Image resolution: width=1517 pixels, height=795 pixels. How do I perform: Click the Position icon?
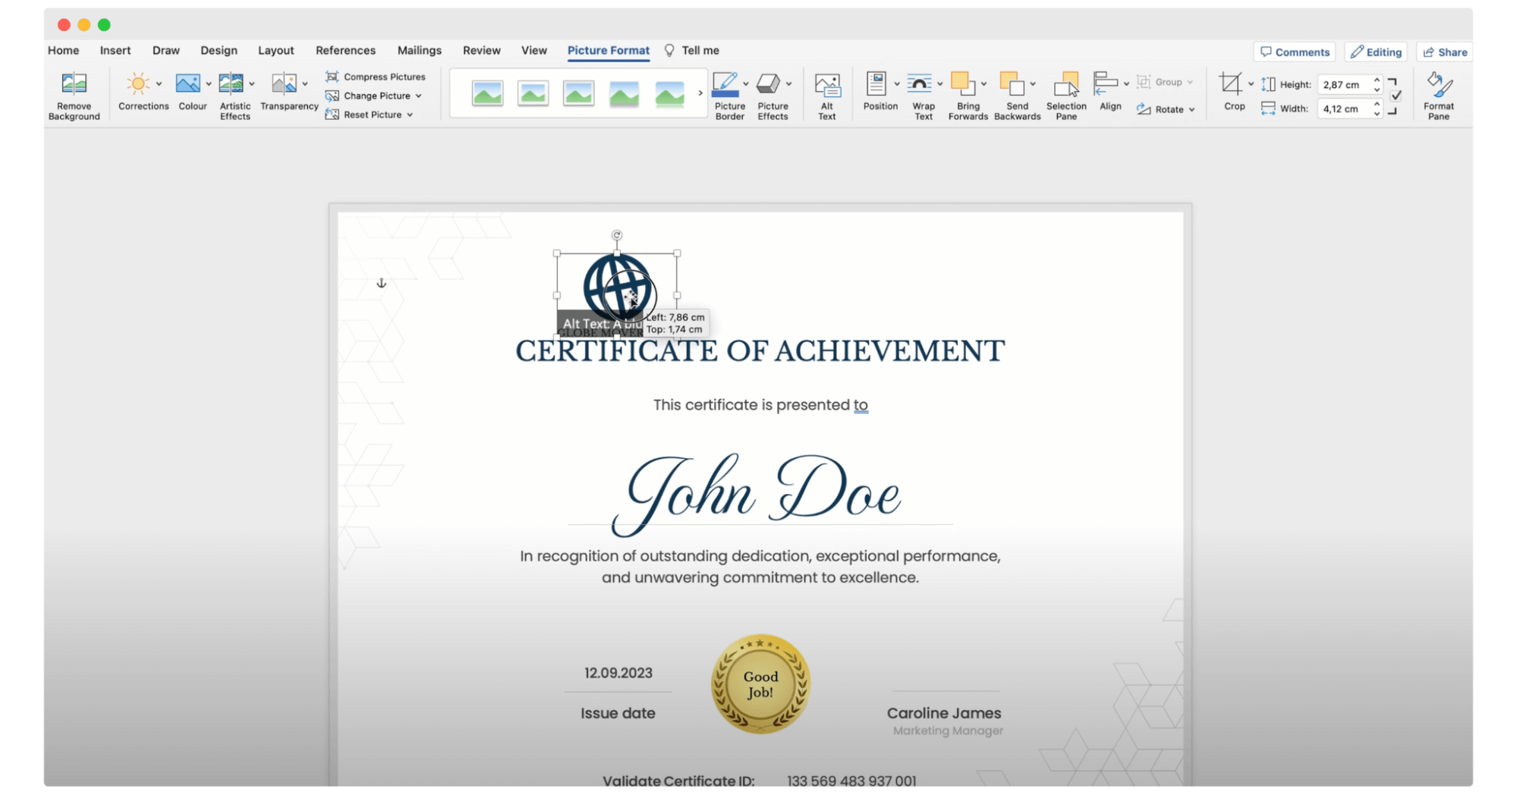pos(877,83)
